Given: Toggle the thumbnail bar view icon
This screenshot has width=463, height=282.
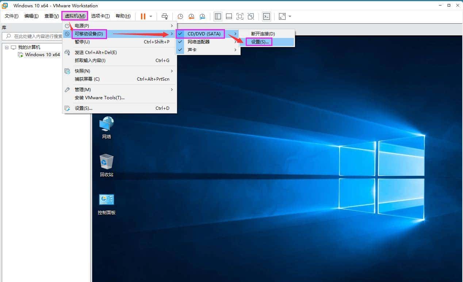Looking at the screenshot, I should 229,16.
